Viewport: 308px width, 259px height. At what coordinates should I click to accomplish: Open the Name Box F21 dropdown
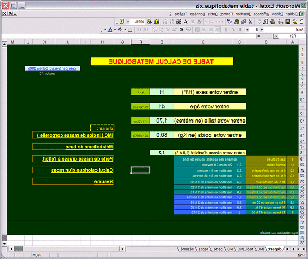(276, 36)
